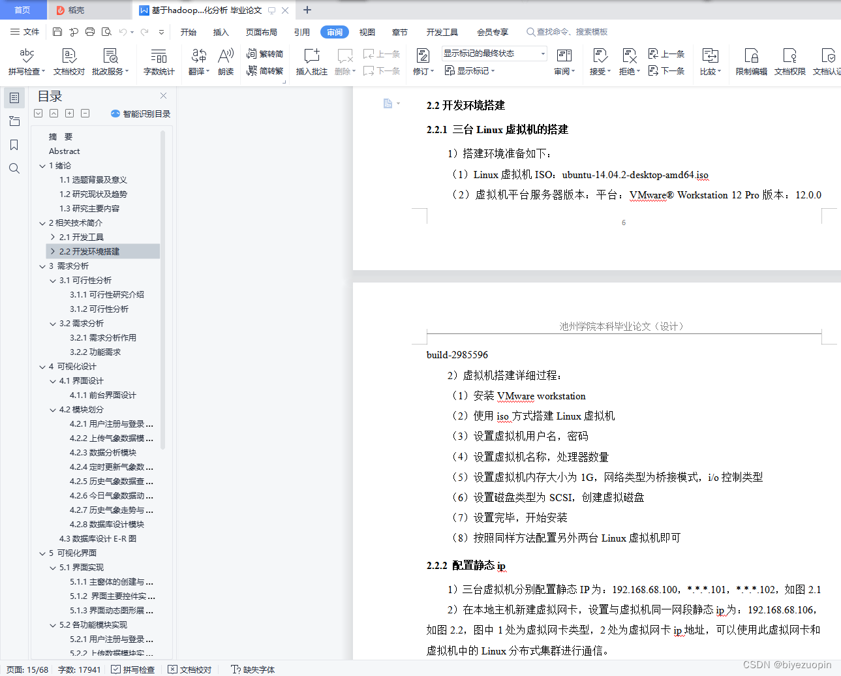Image resolution: width=841 pixels, height=676 pixels.
Task: Go to previous revision 上一条 near 接受
Action: click(x=666, y=54)
